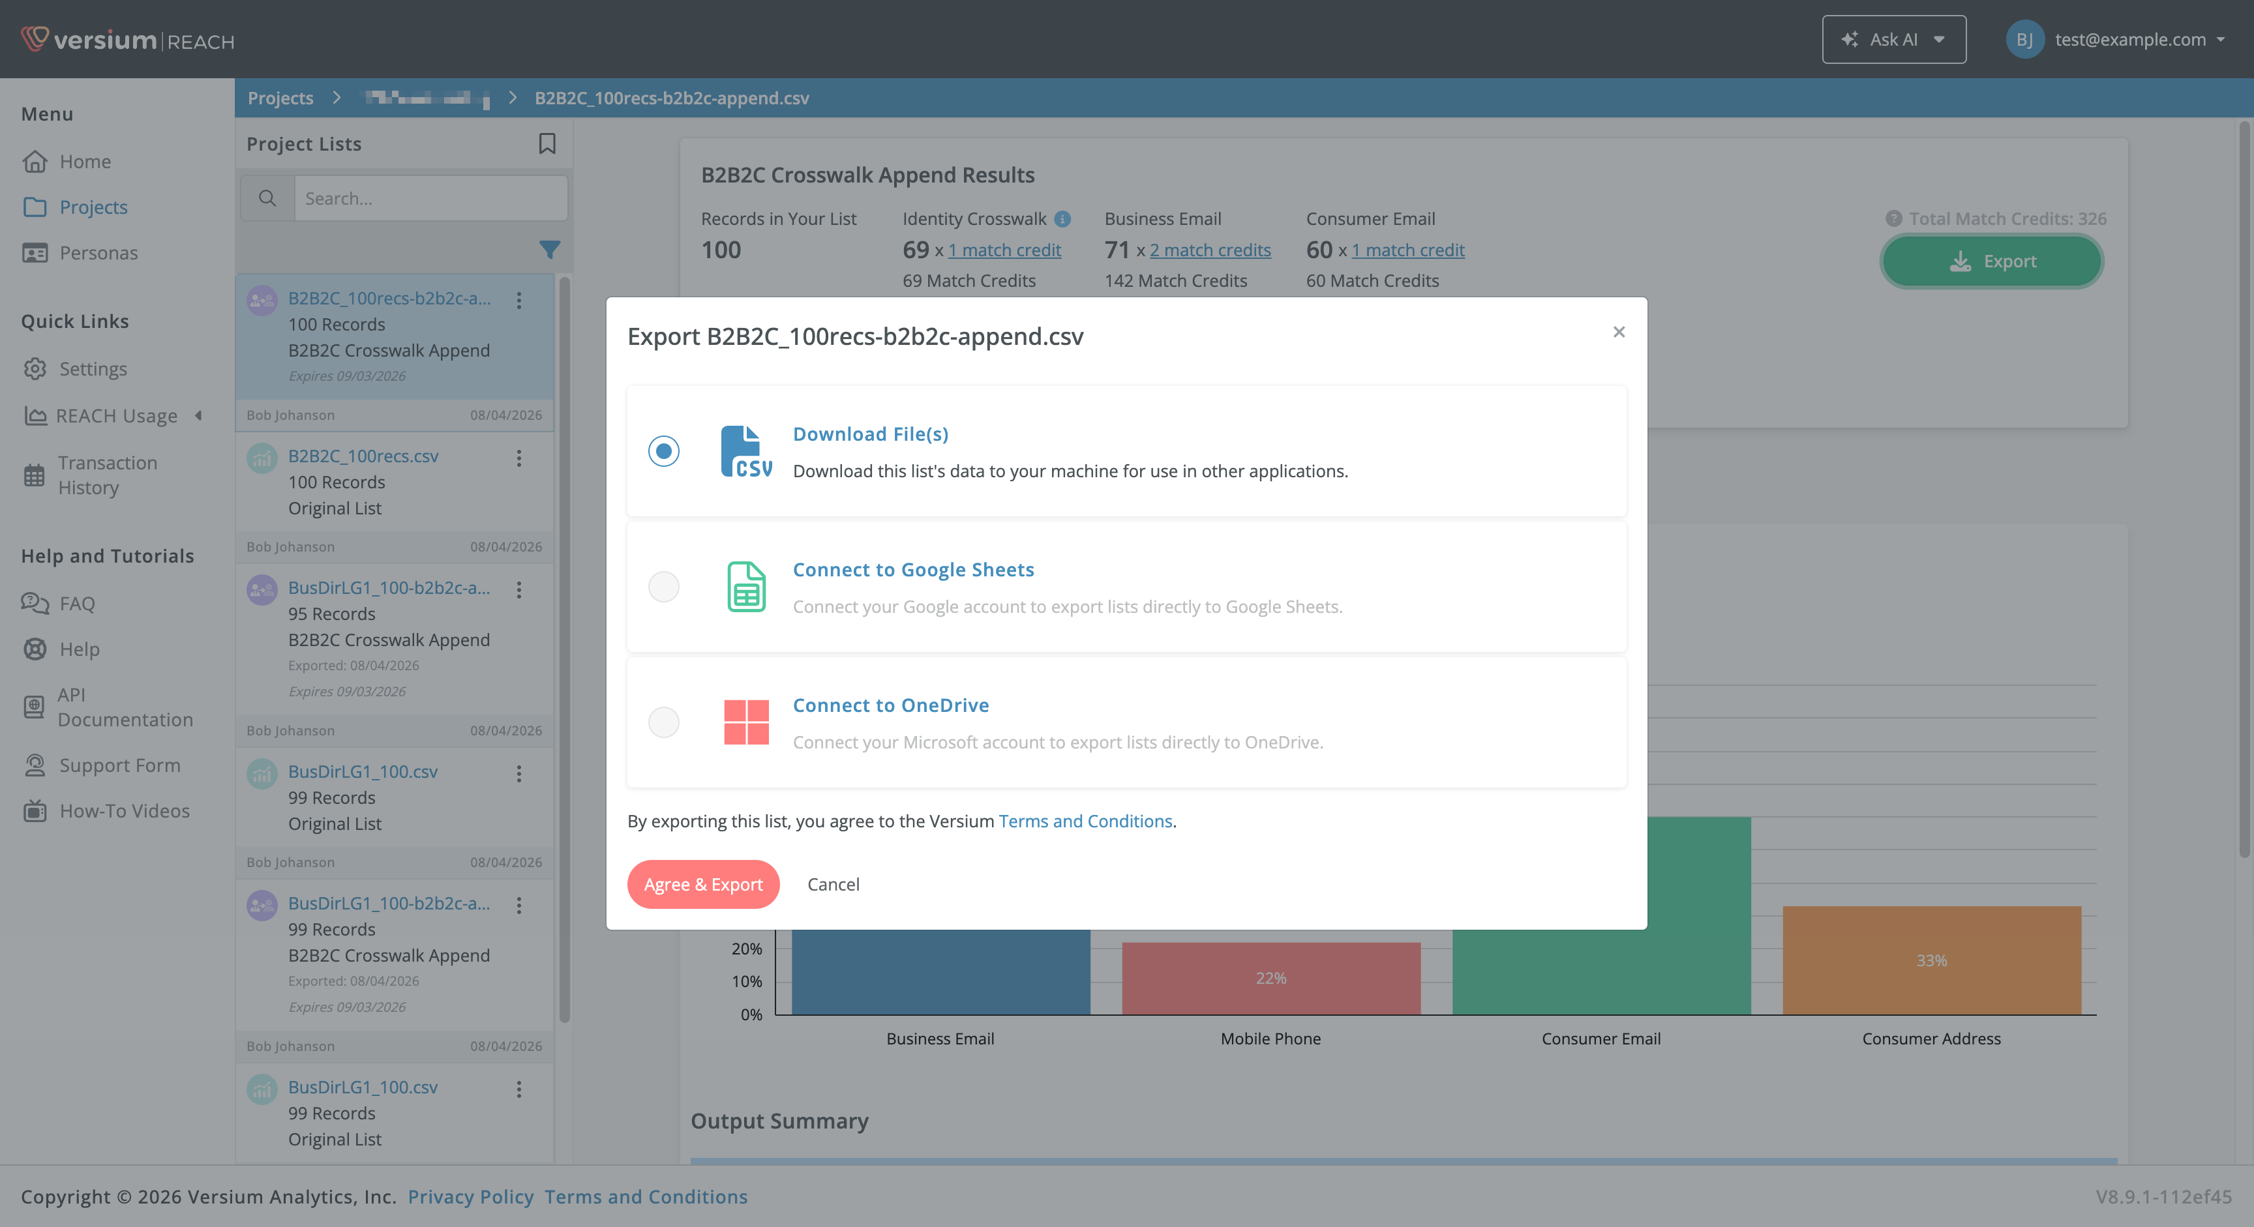
Task: Click the B2B2C_100recs.csv list type icon
Action: click(262, 458)
